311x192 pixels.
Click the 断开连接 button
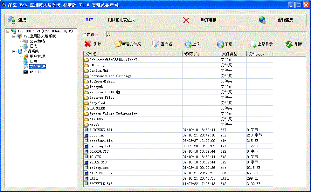pyautogui.click(x=209, y=20)
